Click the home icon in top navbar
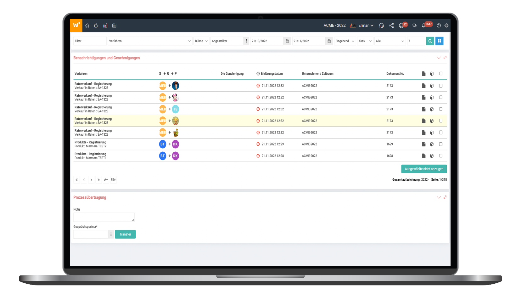Image resolution: width=527 pixels, height=306 pixels. (x=87, y=25)
